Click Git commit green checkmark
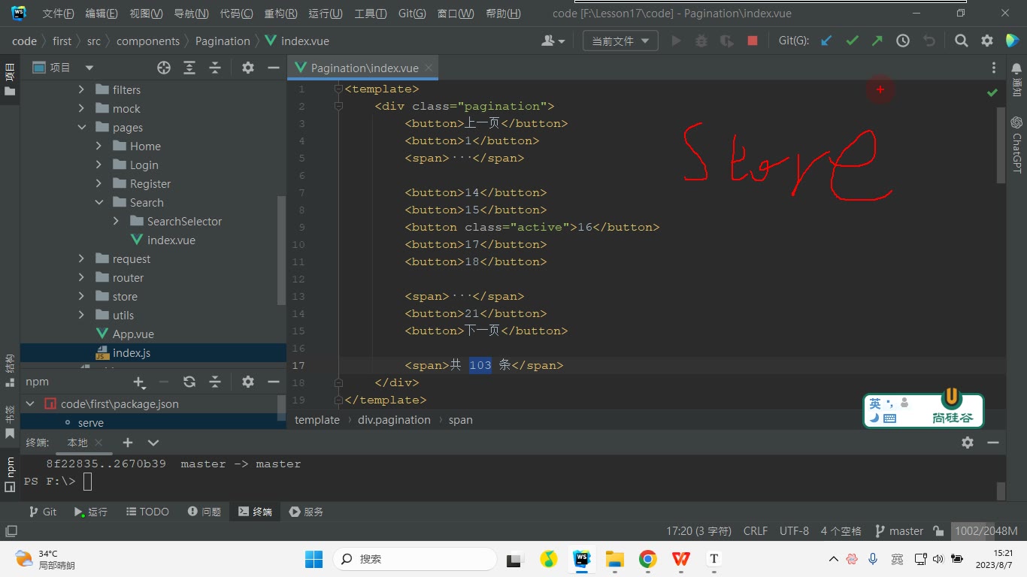This screenshot has width=1027, height=577. (852, 41)
